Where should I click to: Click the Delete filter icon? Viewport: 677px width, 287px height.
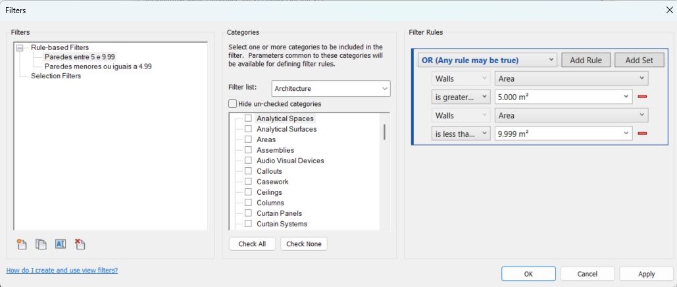click(x=80, y=244)
